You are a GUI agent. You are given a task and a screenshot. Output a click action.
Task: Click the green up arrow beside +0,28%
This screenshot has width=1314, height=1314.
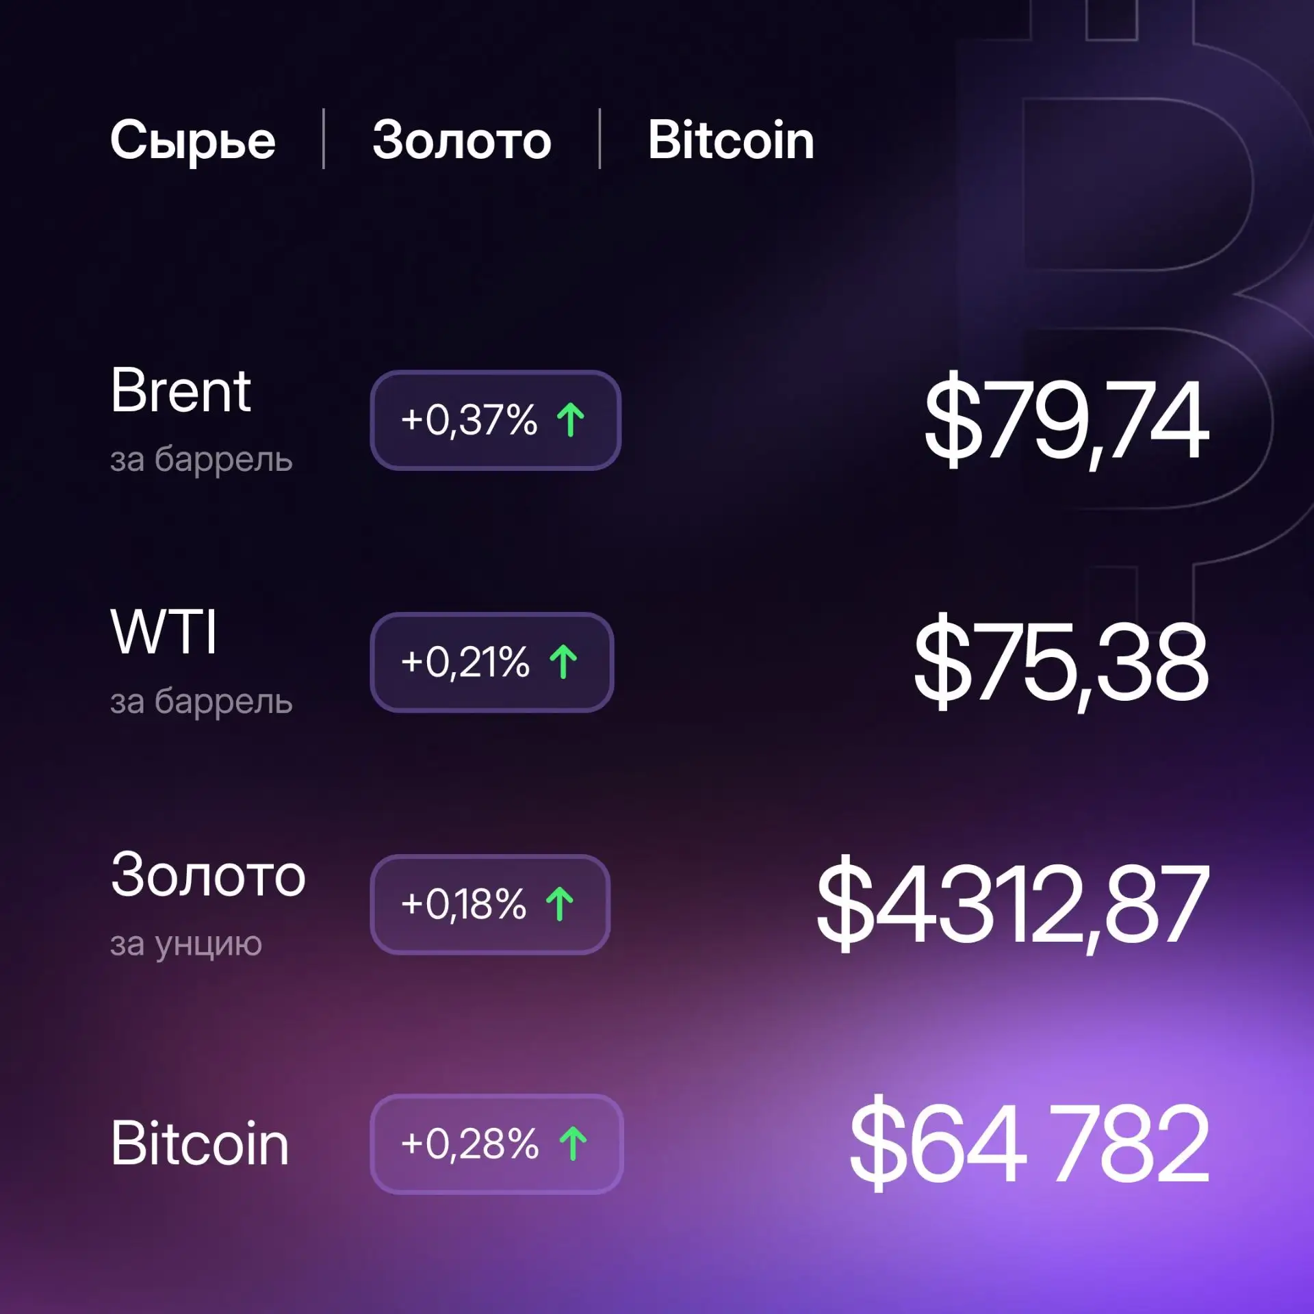click(x=573, y=1144)
